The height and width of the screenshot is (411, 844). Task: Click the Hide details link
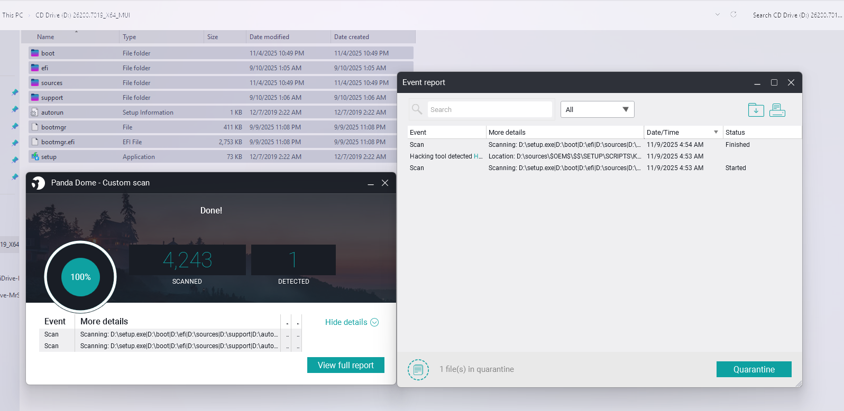pyautogui.click(x=346, y=322)
